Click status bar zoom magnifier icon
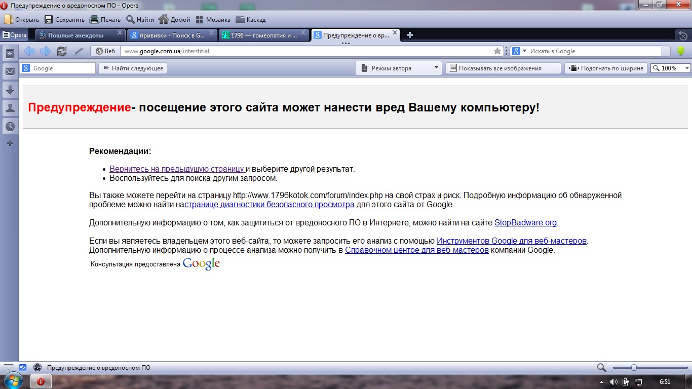 601,368
